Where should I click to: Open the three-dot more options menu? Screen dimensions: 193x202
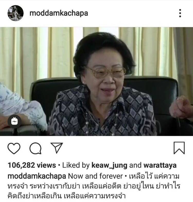coord(180,13)
